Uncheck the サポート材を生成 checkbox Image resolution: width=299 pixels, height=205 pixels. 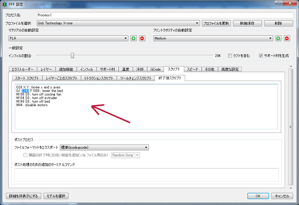pyautogui.click(x=261, y=55)
